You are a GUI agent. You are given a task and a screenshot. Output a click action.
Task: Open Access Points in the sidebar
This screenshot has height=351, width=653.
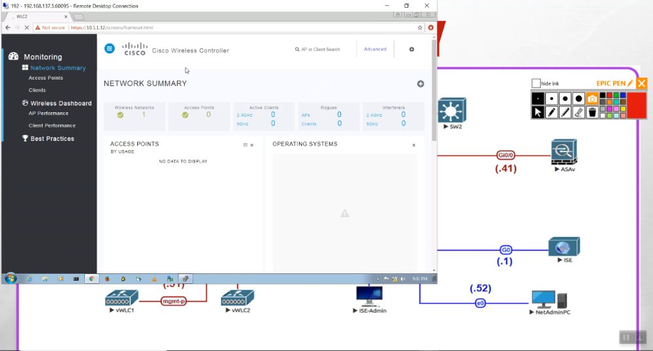click(46, 78)
